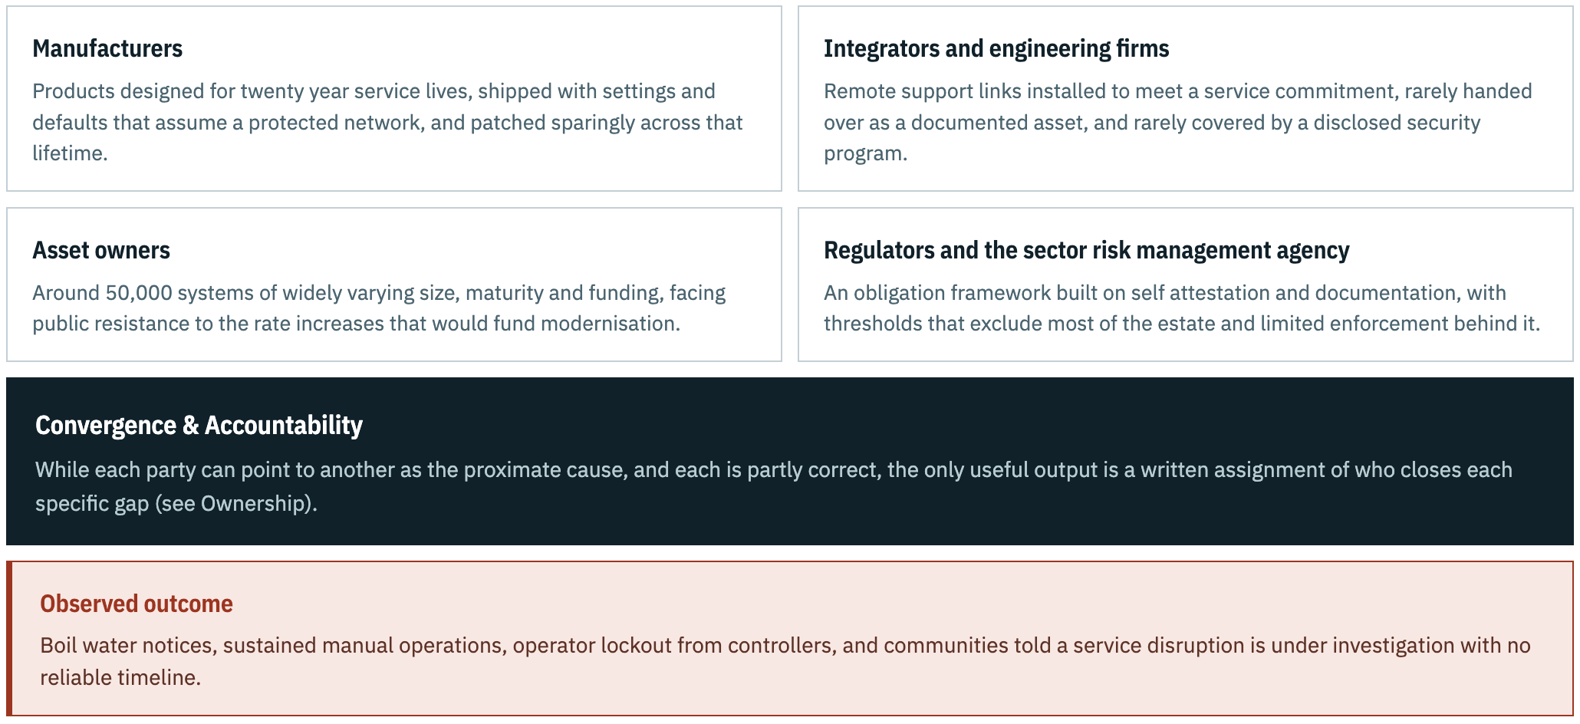Click 'specific gap' text in dark banner

point(92,503)
